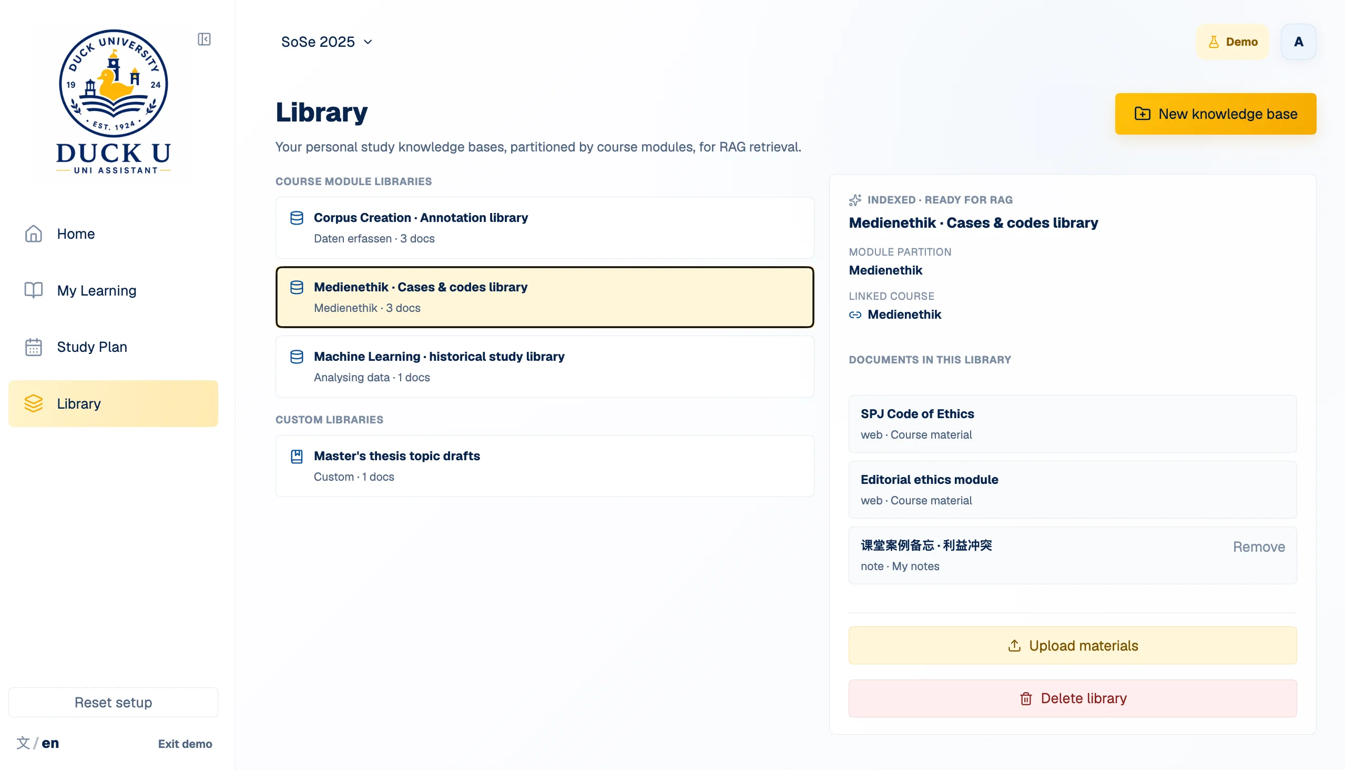Remove the 课堂案例备忘 note document

click(x=1258, y=547)
